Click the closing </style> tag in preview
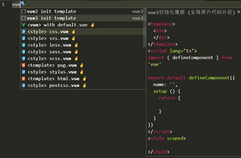 (x=159, y=152)
